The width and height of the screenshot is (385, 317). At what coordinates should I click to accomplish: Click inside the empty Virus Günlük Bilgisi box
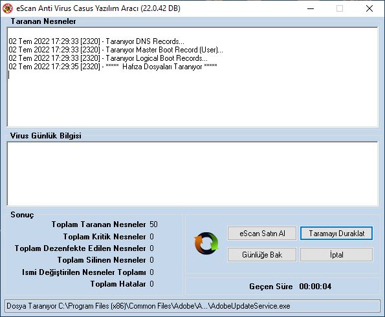point(193,173)
